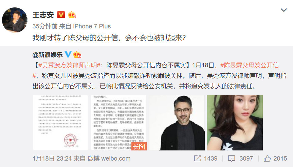View the photo of woman in black top

(x=235, y=122)
